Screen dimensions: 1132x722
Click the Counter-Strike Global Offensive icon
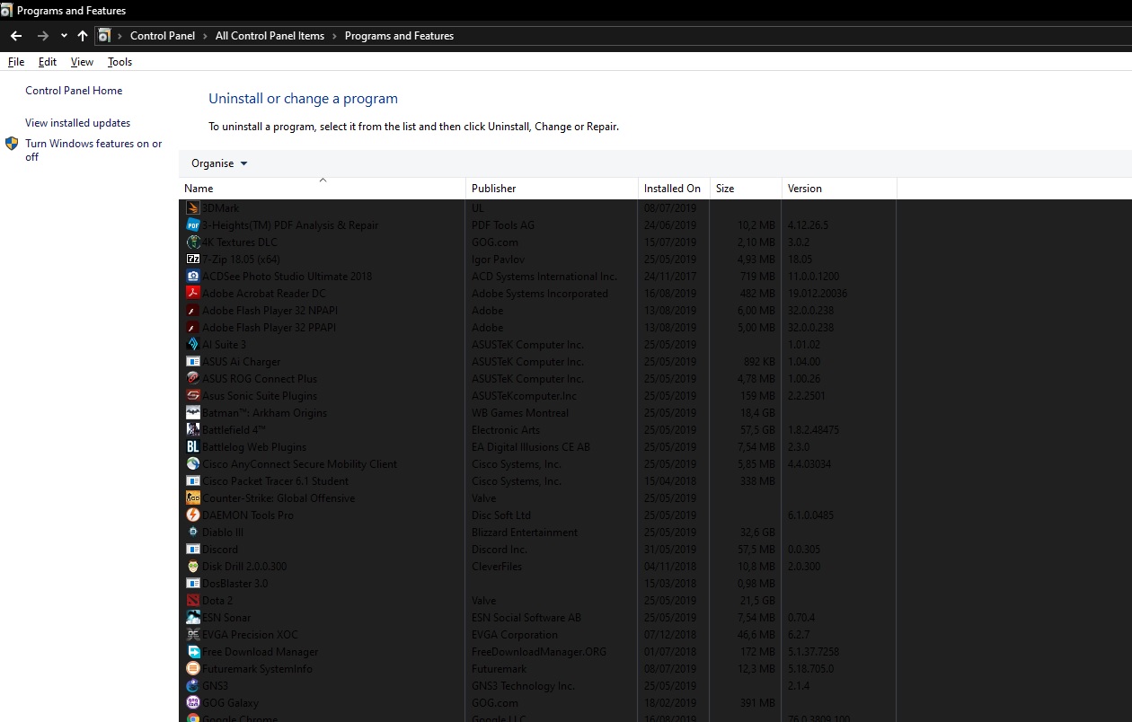tap(193, 497)
